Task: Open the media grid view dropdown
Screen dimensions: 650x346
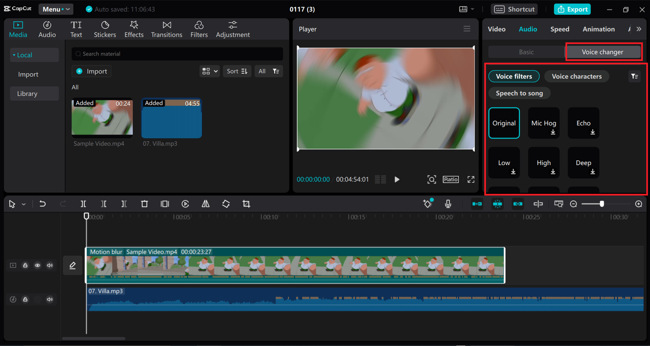Action: 210,72
